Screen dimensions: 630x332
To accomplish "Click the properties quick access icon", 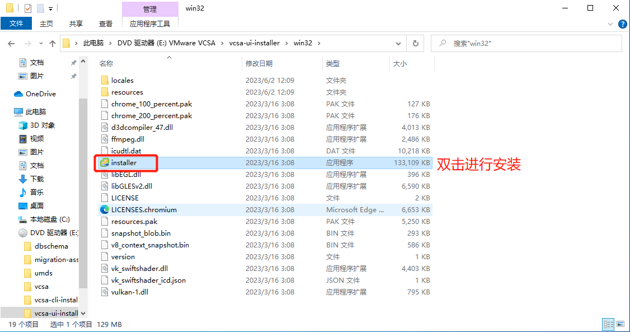I will click(x=28, y=8).
